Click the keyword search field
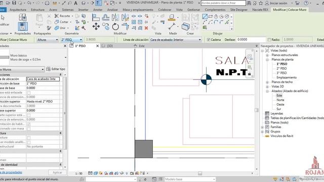 223,3
